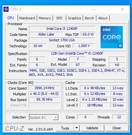Click the Validate button
132x135 pixels.
(92, 128)
